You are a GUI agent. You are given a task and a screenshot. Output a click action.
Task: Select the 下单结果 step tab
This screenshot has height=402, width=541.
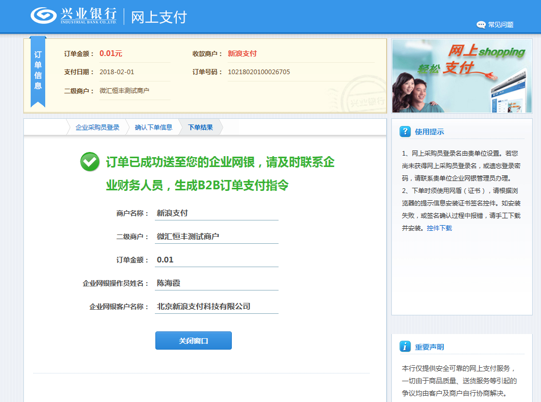point(201,128)
